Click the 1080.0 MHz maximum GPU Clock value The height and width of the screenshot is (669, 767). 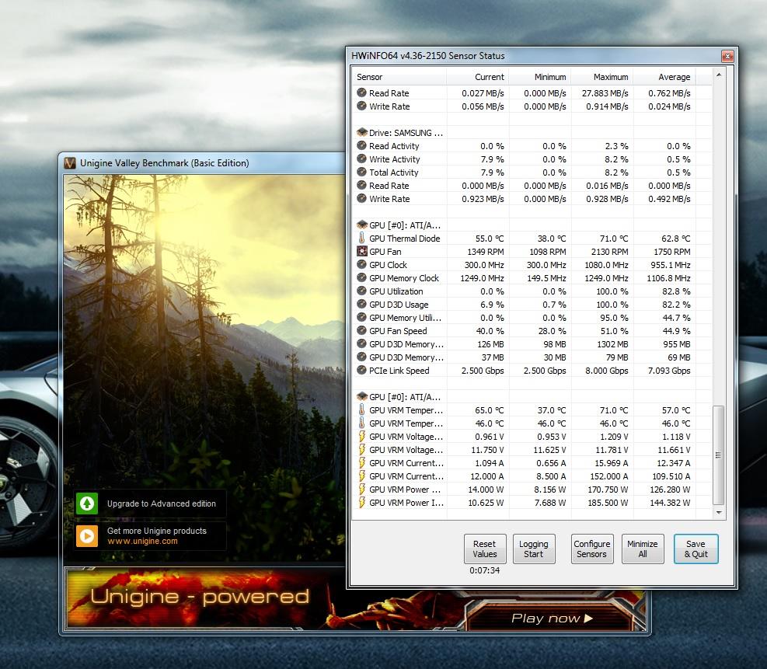607,264
